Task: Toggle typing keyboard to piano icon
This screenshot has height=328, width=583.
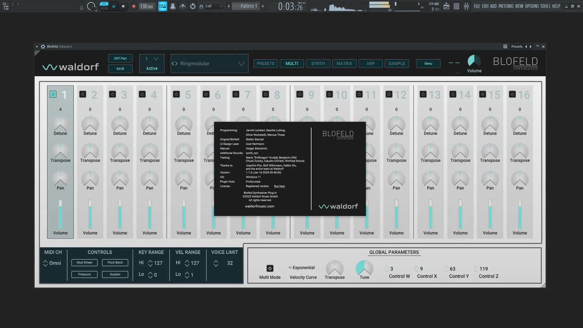Action: click(x=163, y=6)
